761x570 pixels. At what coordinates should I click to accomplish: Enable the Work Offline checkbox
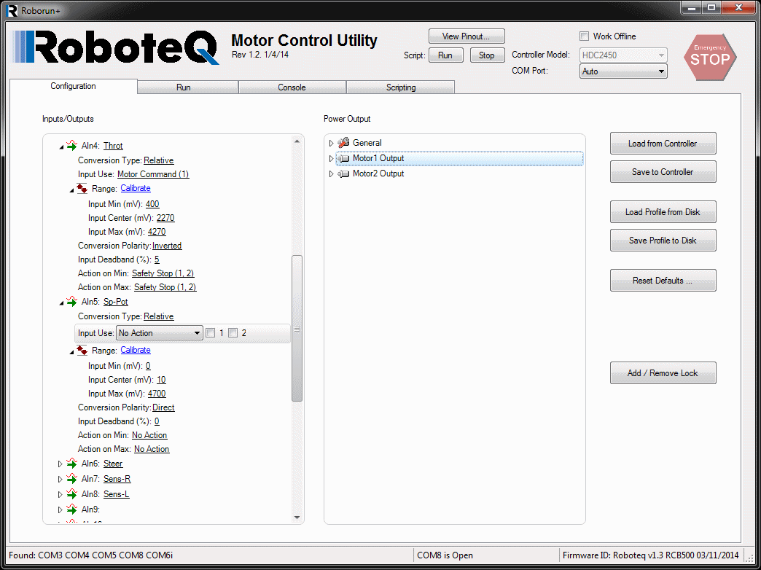(x=584, y=36)
